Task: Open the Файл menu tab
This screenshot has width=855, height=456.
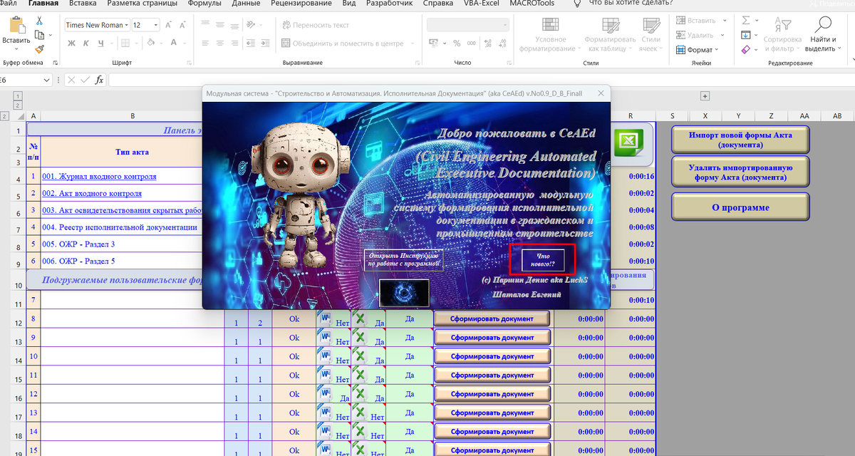Action: pyautogui.click(x=9, y=3)
